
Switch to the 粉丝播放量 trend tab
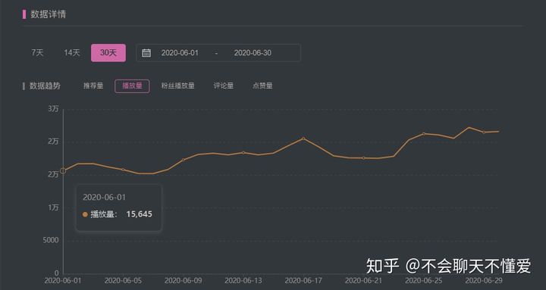point(177,86)
